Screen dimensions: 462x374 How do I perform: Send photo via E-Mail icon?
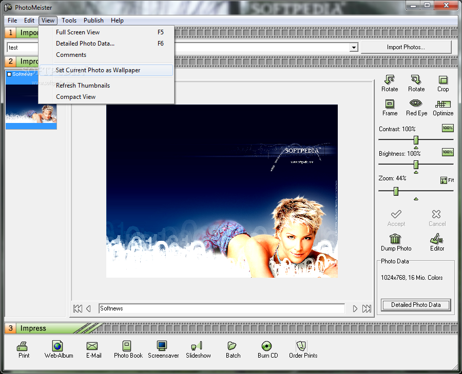click(x=92, y=346)
